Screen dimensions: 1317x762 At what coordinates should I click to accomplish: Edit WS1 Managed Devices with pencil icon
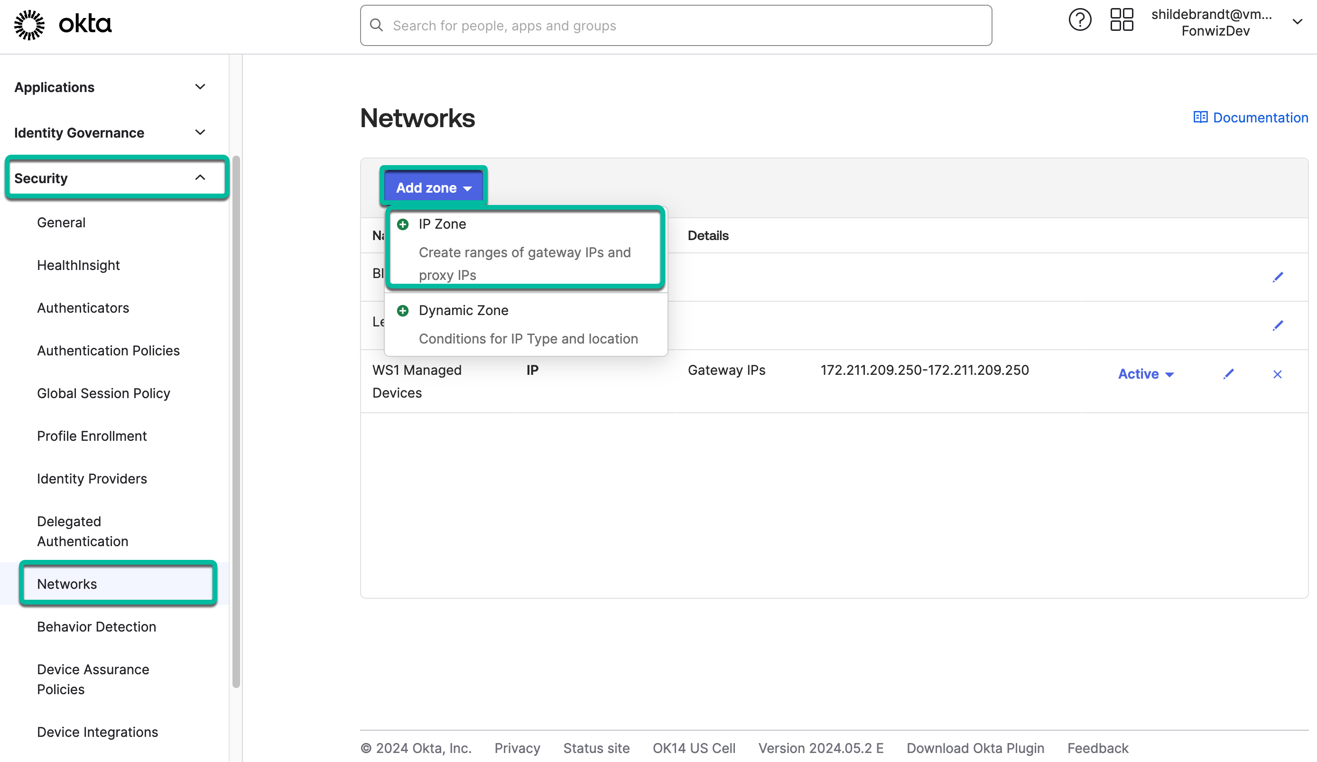[x=1229, y=374]
